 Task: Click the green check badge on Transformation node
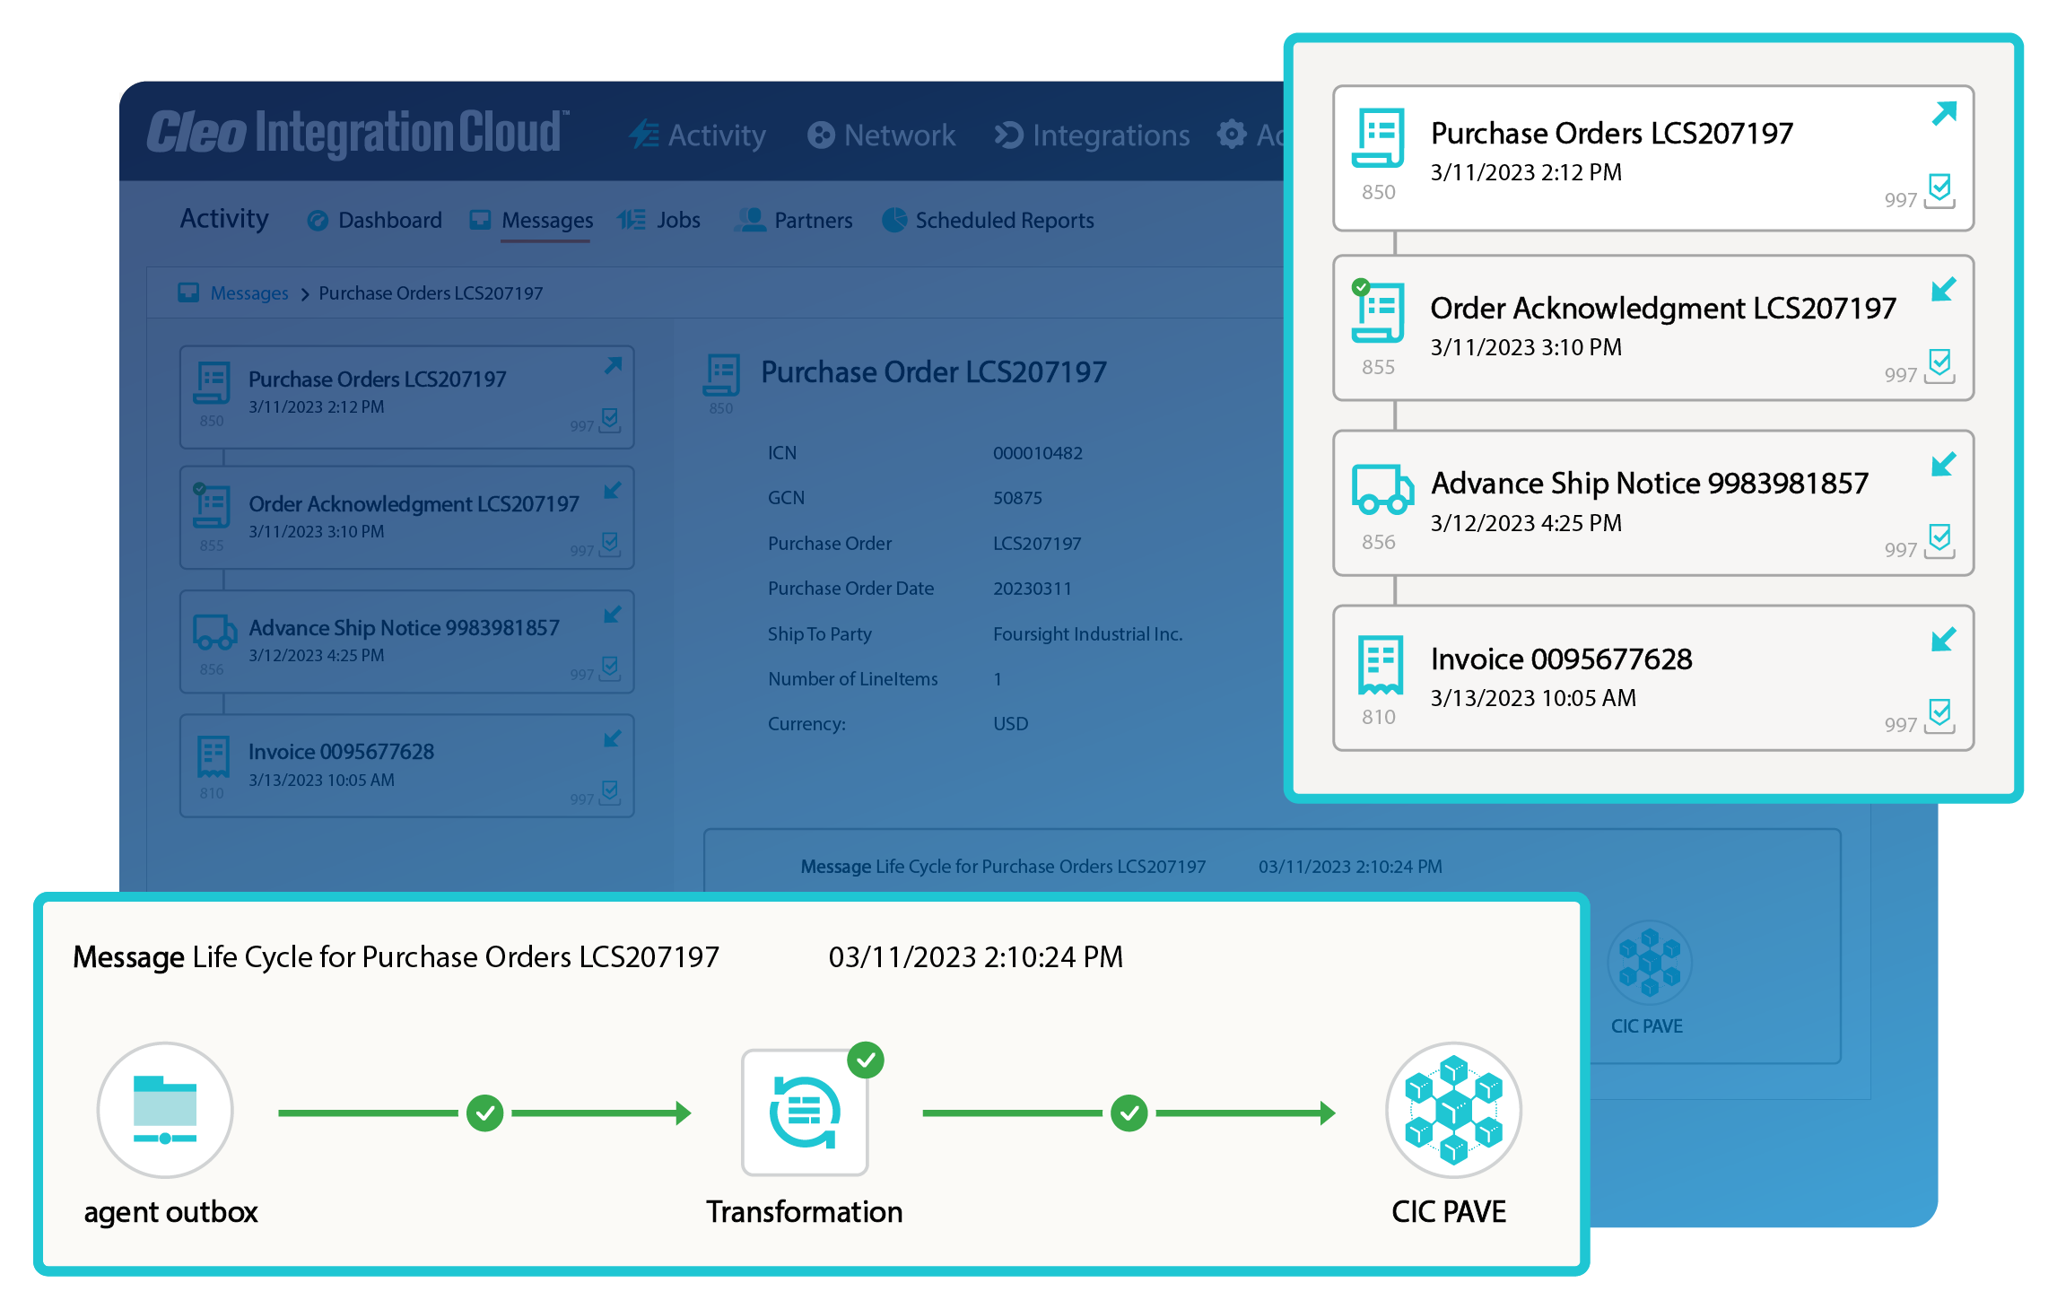point(866,1060)
